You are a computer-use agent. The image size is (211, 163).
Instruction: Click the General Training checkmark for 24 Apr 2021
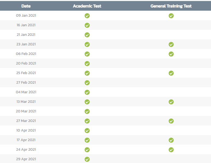coord(171,150)
